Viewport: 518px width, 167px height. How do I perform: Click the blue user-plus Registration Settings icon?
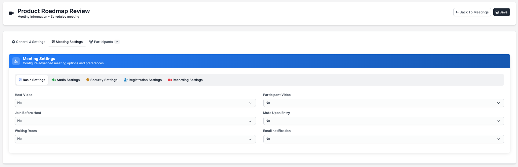pos(126,80)
